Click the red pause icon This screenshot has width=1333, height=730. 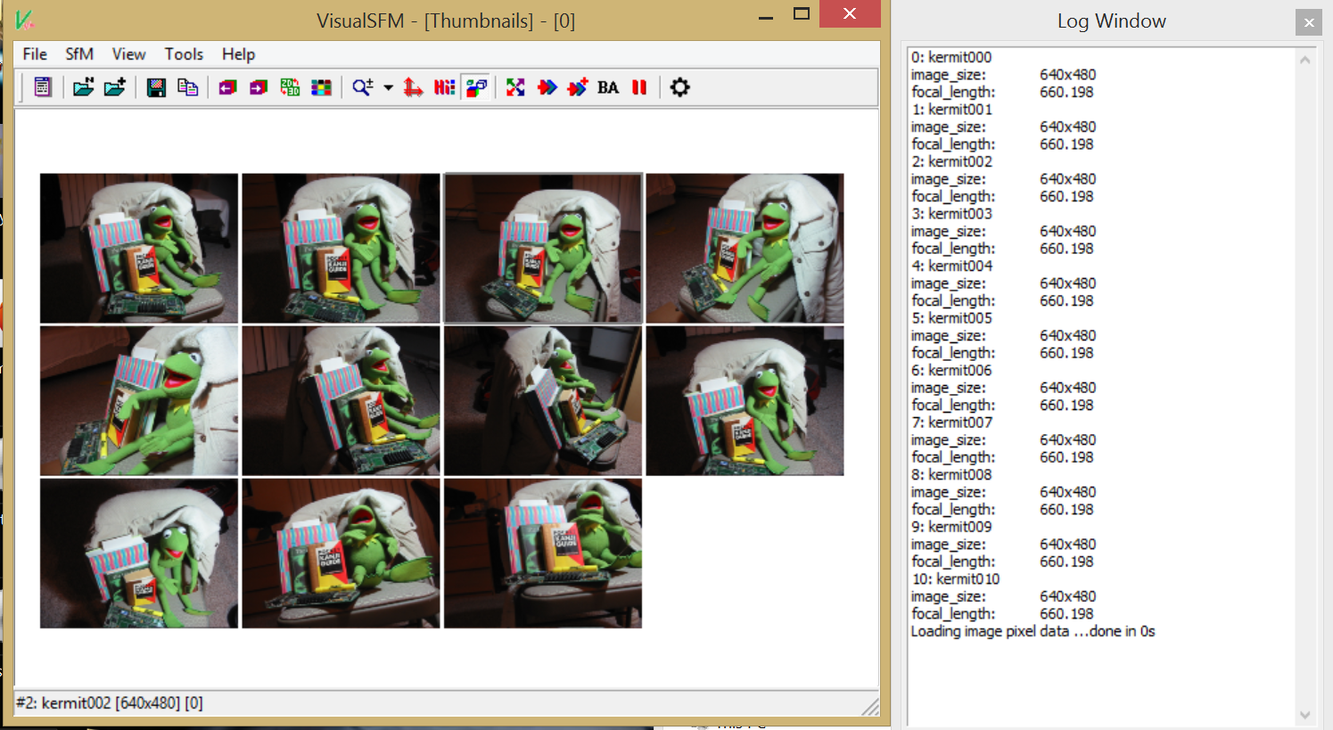[x=639, y=87]
